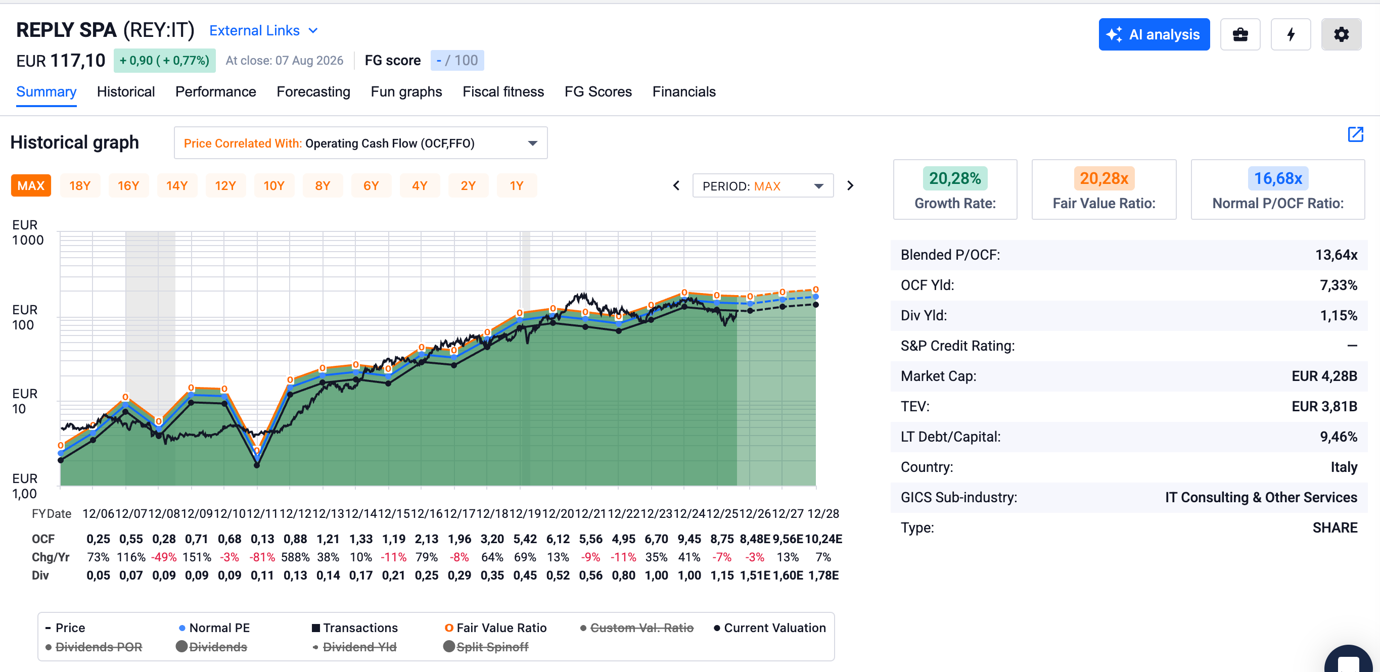Click the AI analysis sparkle button
Image resolution: width=1380 pixels, height=672 pixels.
pyautogui.click(x=1154, y=35)
